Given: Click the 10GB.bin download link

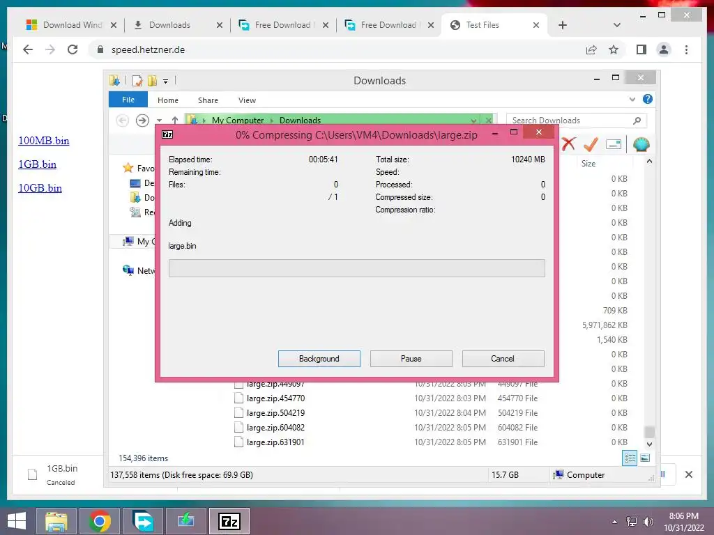Looking at the screenshot, I should (x=40, y=188).
